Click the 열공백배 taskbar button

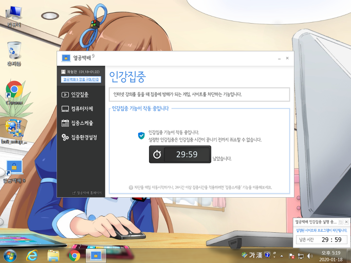click(96, 255)
